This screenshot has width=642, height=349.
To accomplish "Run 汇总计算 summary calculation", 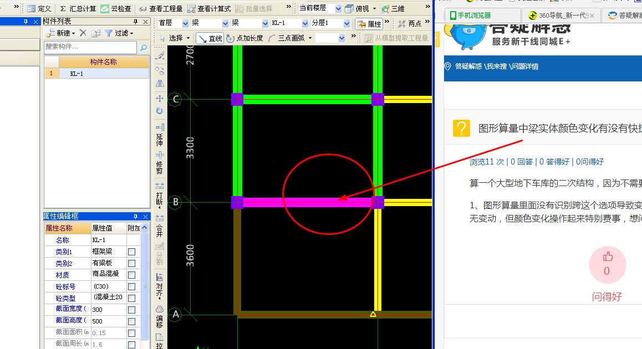I will (78, 9).
